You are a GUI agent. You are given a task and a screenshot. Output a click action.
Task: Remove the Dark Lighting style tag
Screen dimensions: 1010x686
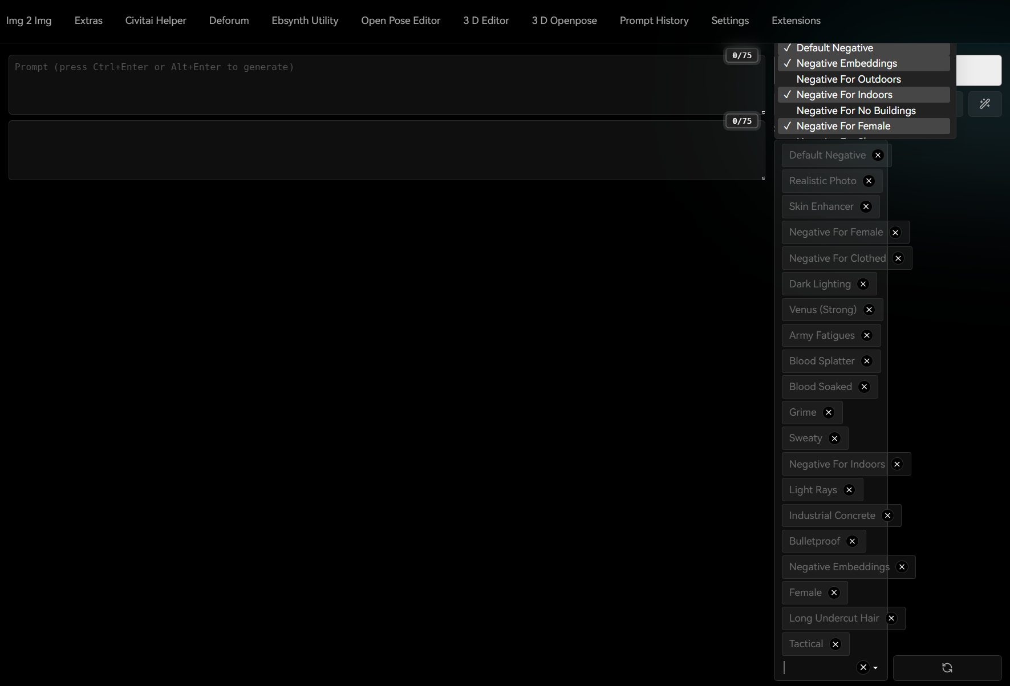[862, 283]
